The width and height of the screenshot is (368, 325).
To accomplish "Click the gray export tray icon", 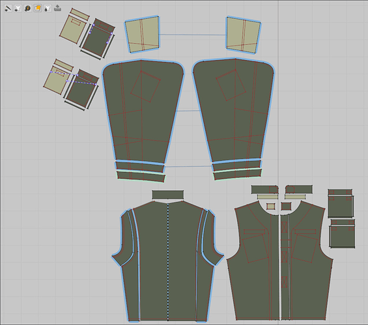I will pyautogui.click(x=57, y=8).
